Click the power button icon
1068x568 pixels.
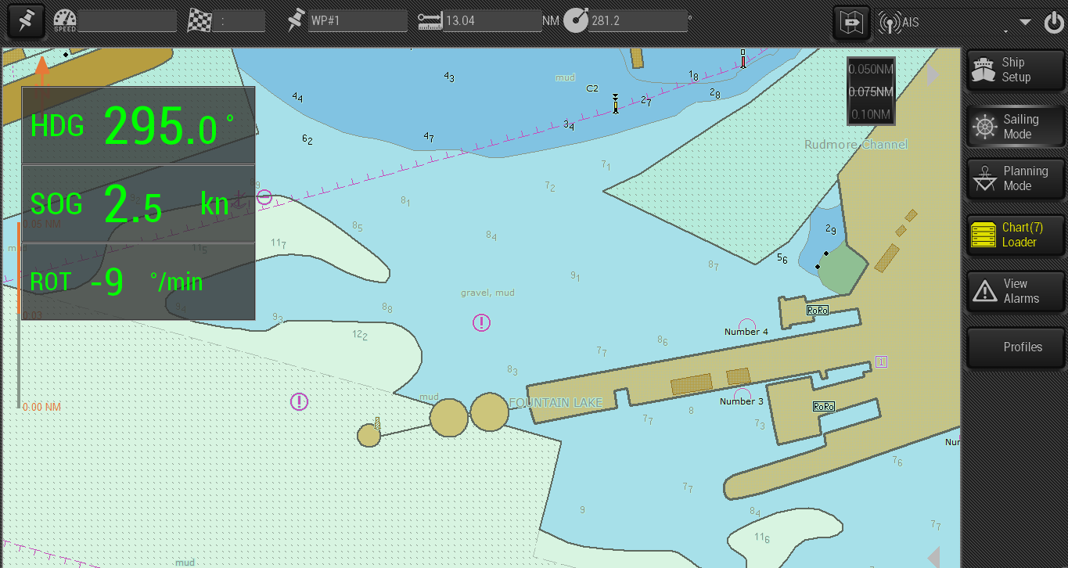pos(1053,23)
